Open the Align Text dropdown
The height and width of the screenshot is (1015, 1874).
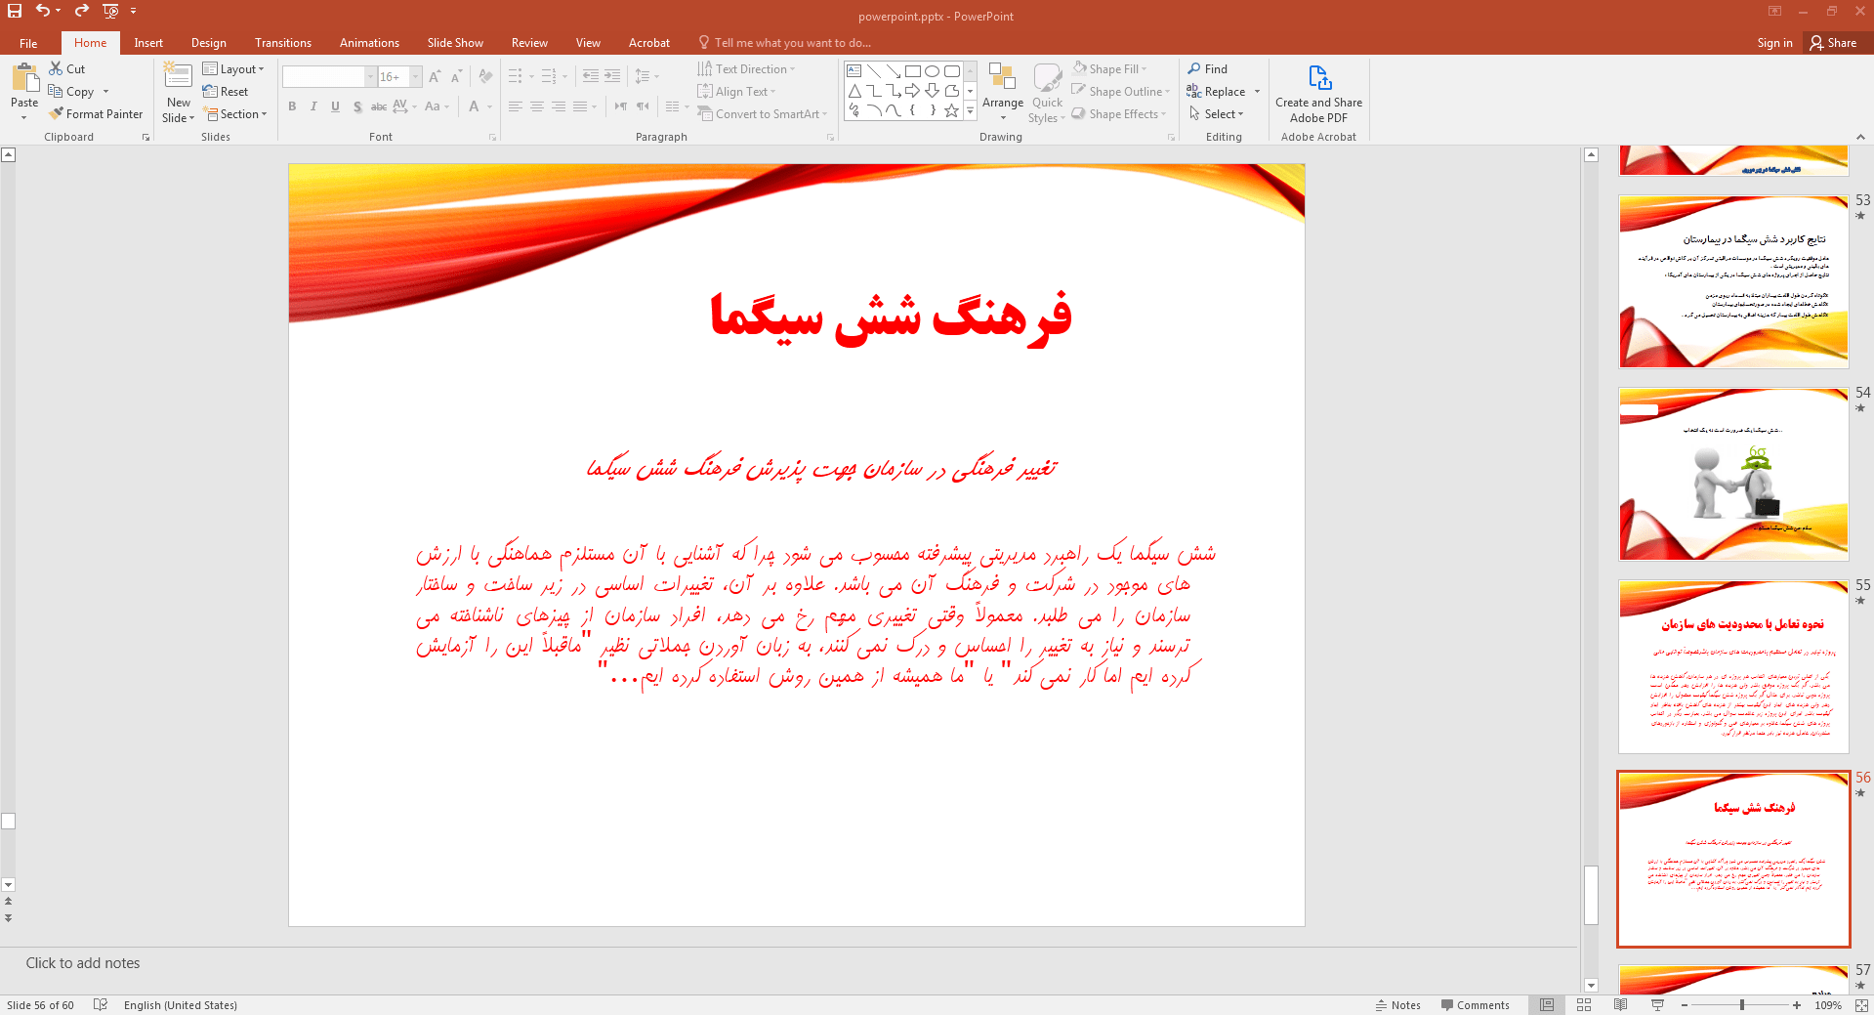click(737, 92)
